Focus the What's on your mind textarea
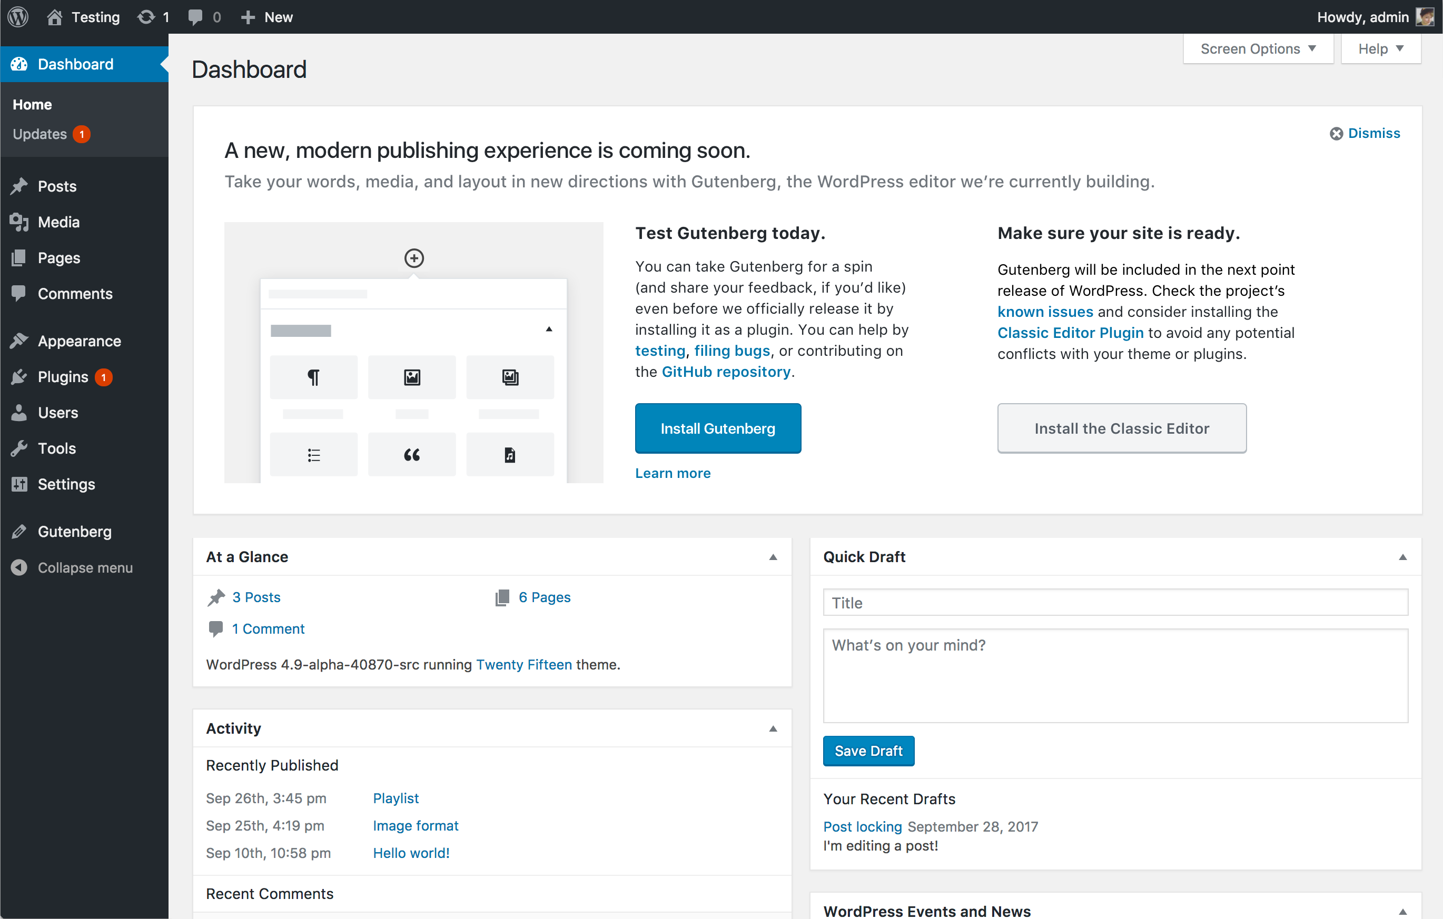Screen dimensions: 1443x919 click(x=1115, y=676)
